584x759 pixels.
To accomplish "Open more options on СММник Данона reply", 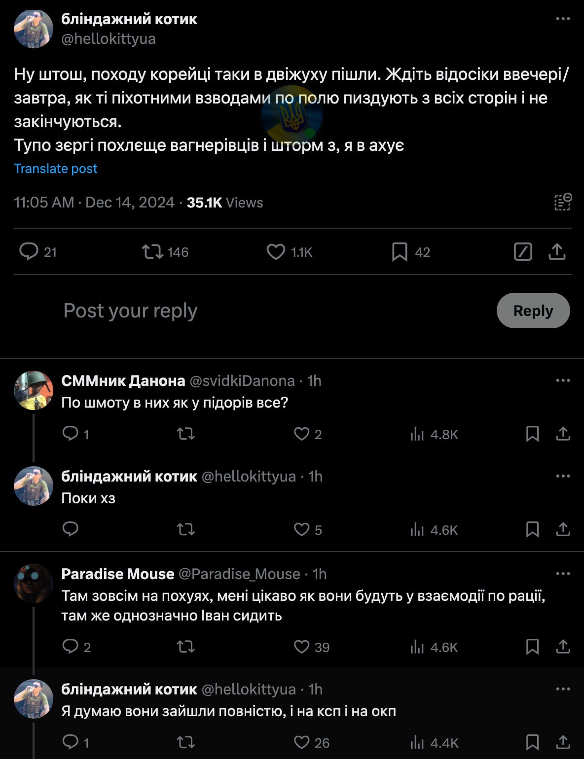I will coord(563,380).
